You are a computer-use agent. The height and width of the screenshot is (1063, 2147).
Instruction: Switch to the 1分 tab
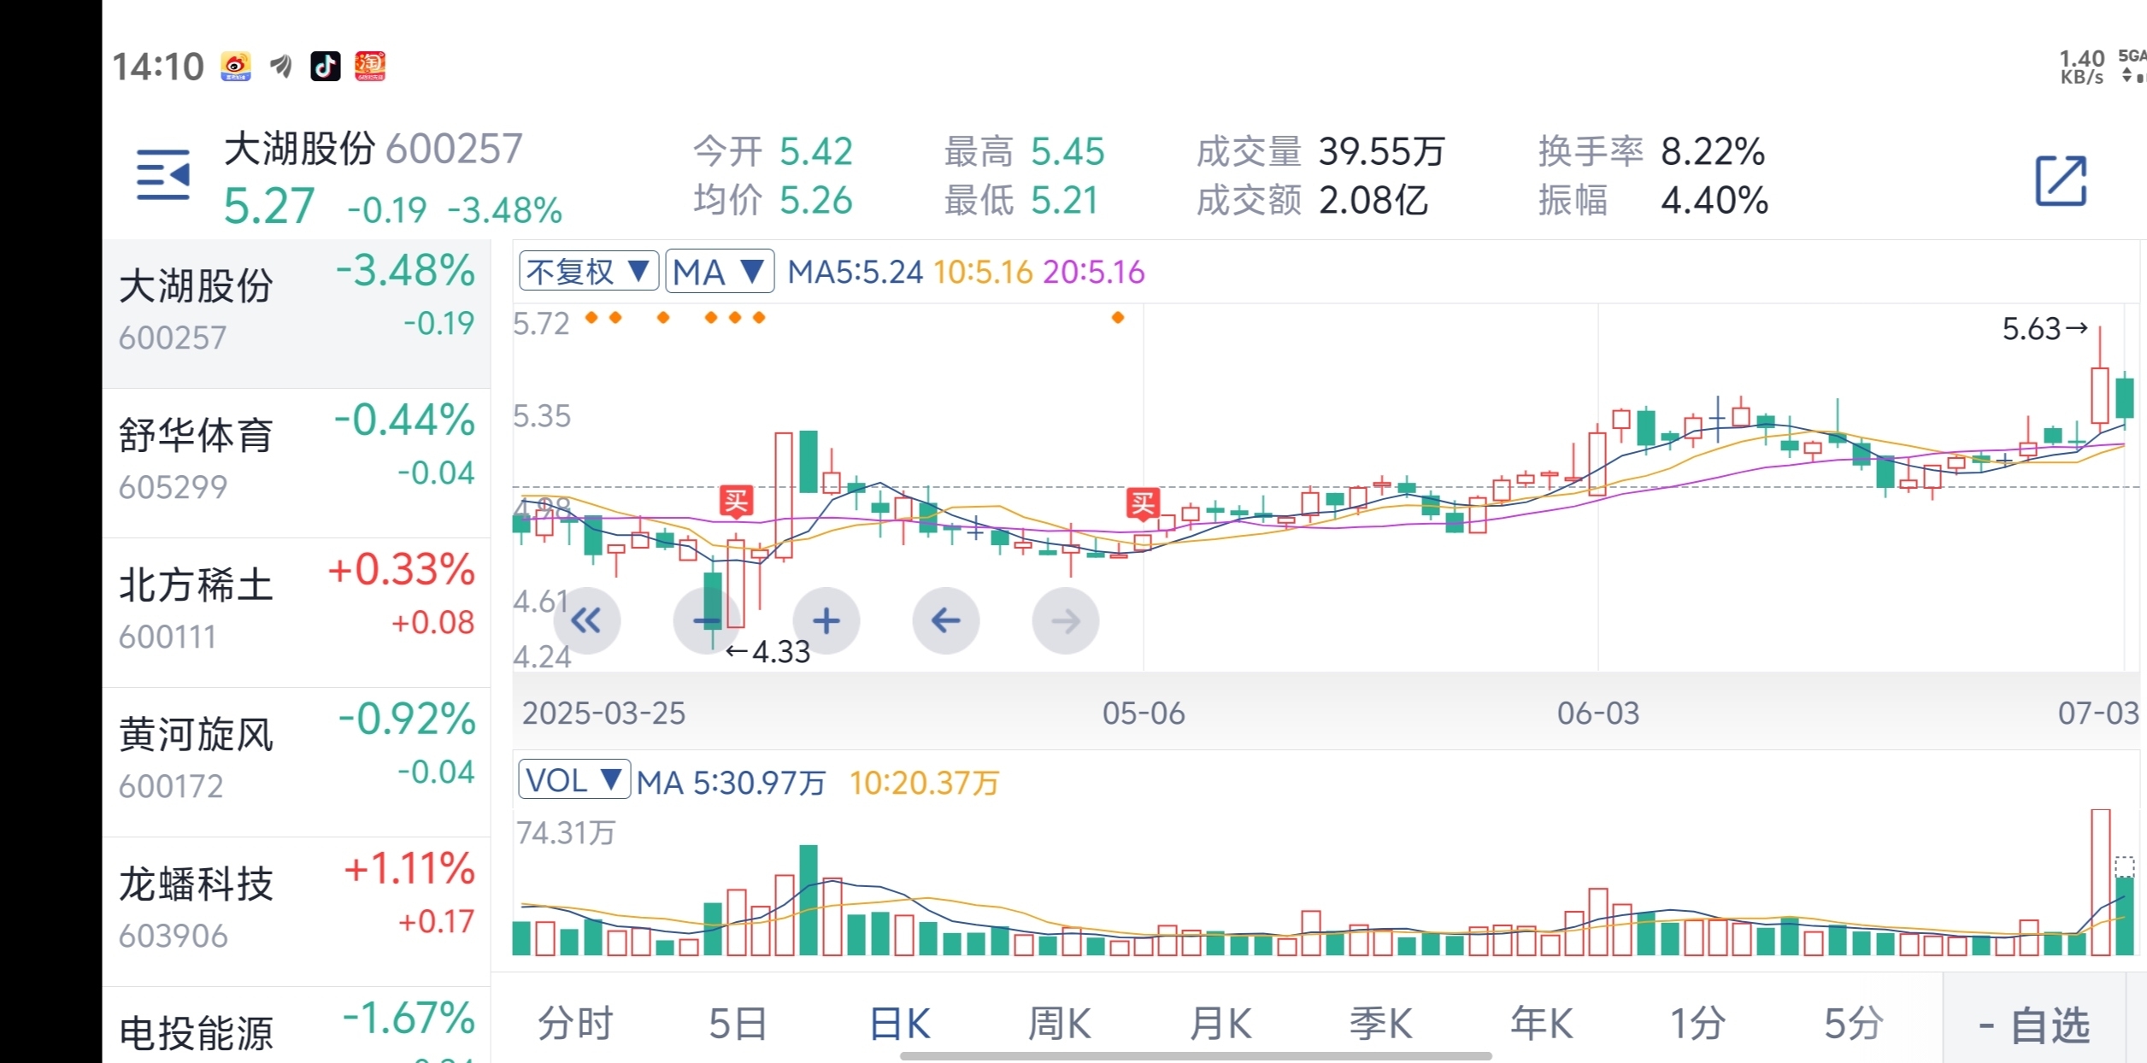click(1697, 1024)
